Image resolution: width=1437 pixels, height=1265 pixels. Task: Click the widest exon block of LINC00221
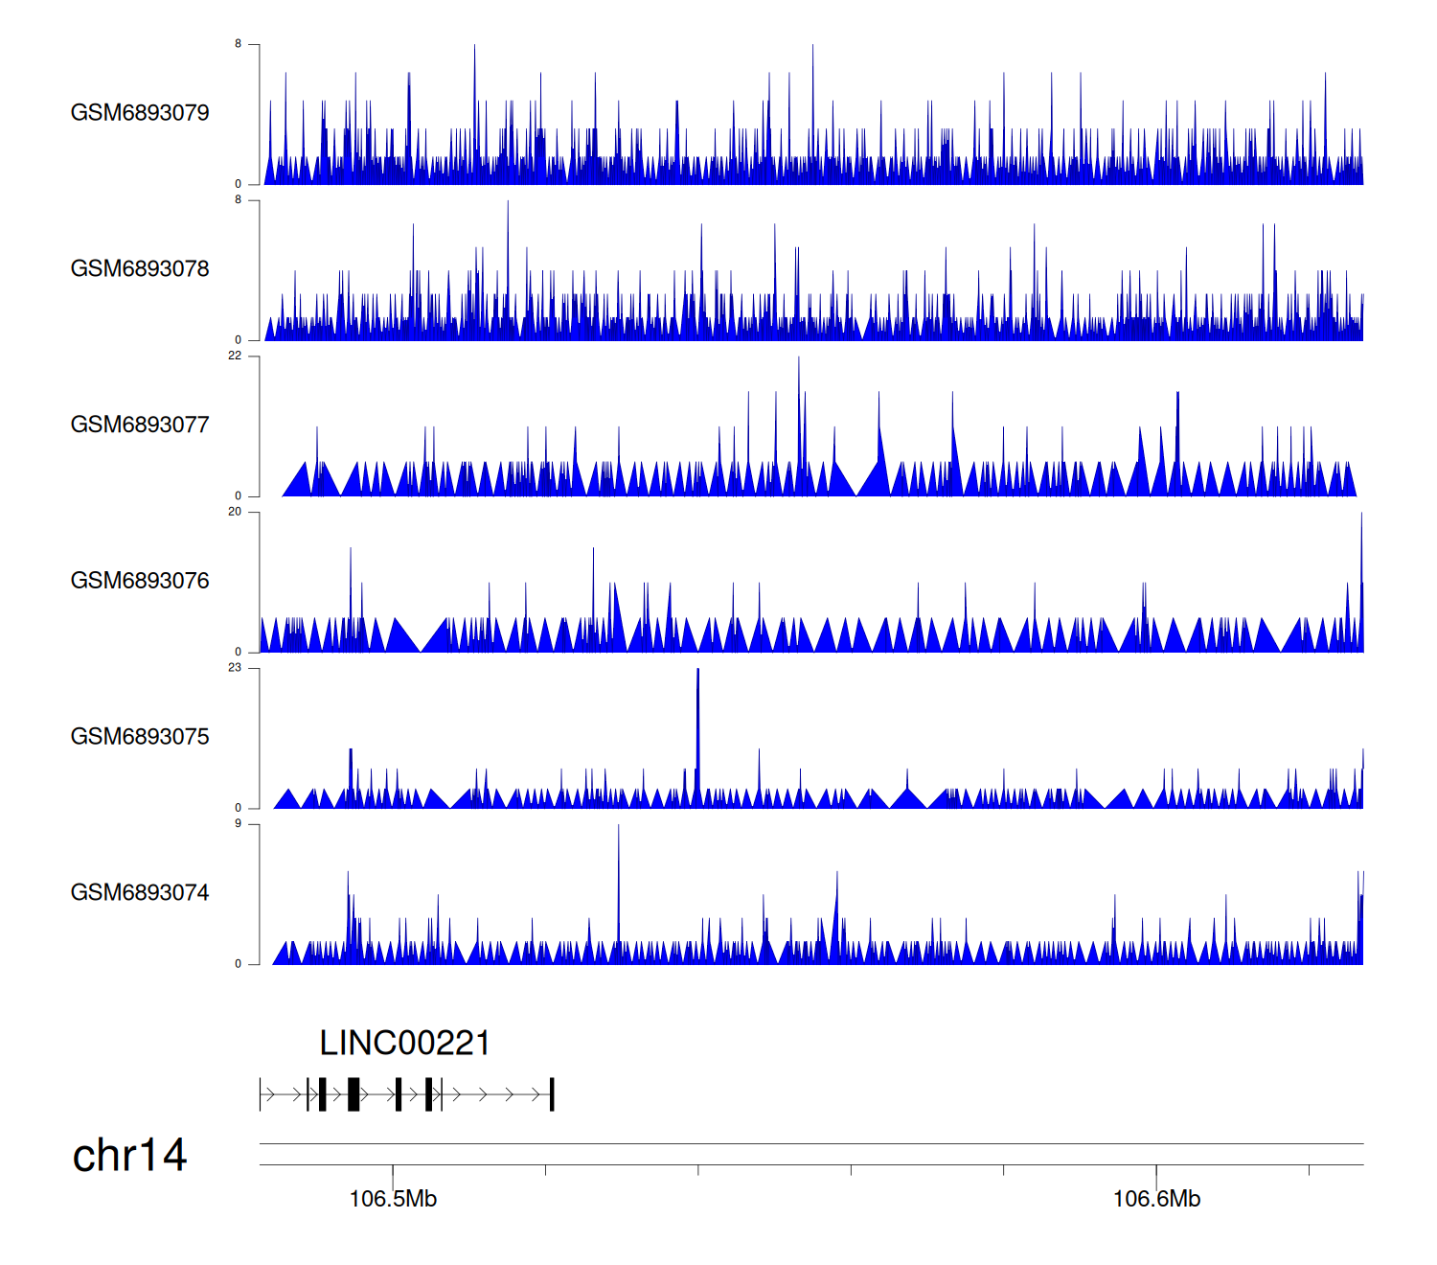pyautogui.click(x=354, y=1094)
